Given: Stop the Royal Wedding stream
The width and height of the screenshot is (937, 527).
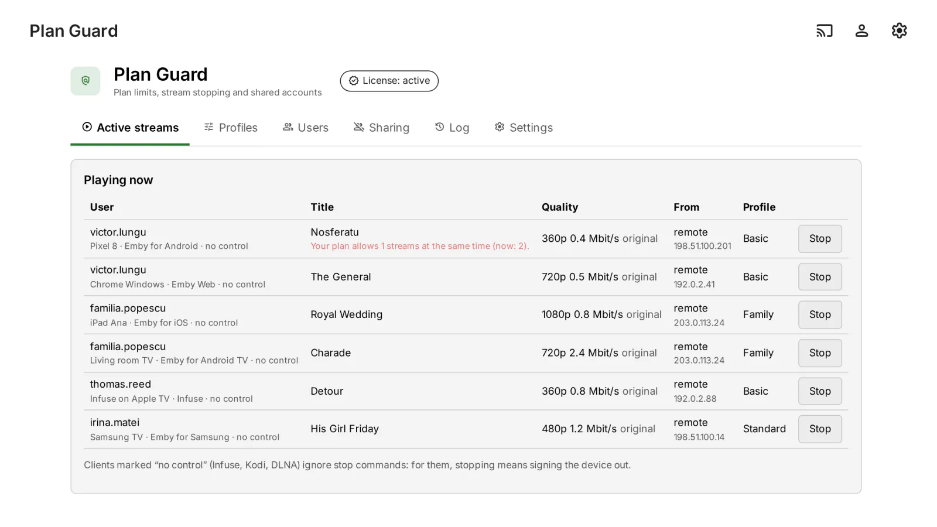Looking at the screenshot, I should [820, 315].
